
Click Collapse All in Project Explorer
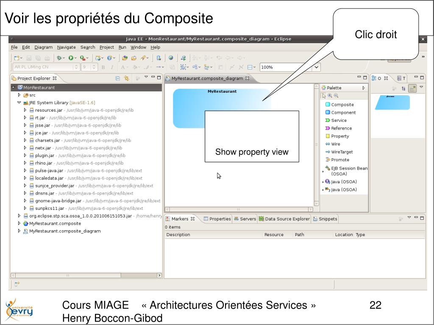118,78
